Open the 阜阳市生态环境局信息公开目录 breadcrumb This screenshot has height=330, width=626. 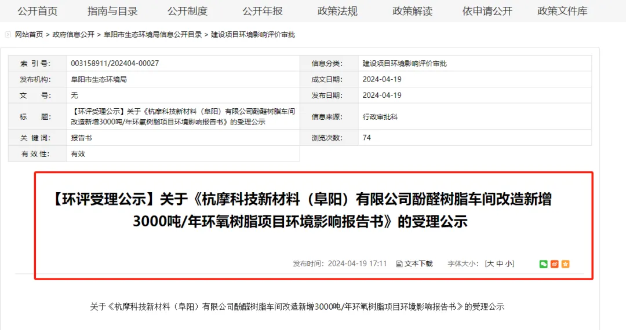point(152,35)
